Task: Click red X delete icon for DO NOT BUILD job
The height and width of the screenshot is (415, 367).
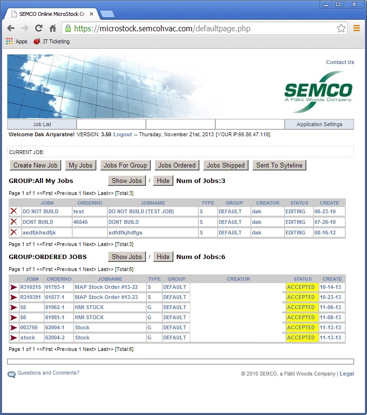Action: click(13, 211)
